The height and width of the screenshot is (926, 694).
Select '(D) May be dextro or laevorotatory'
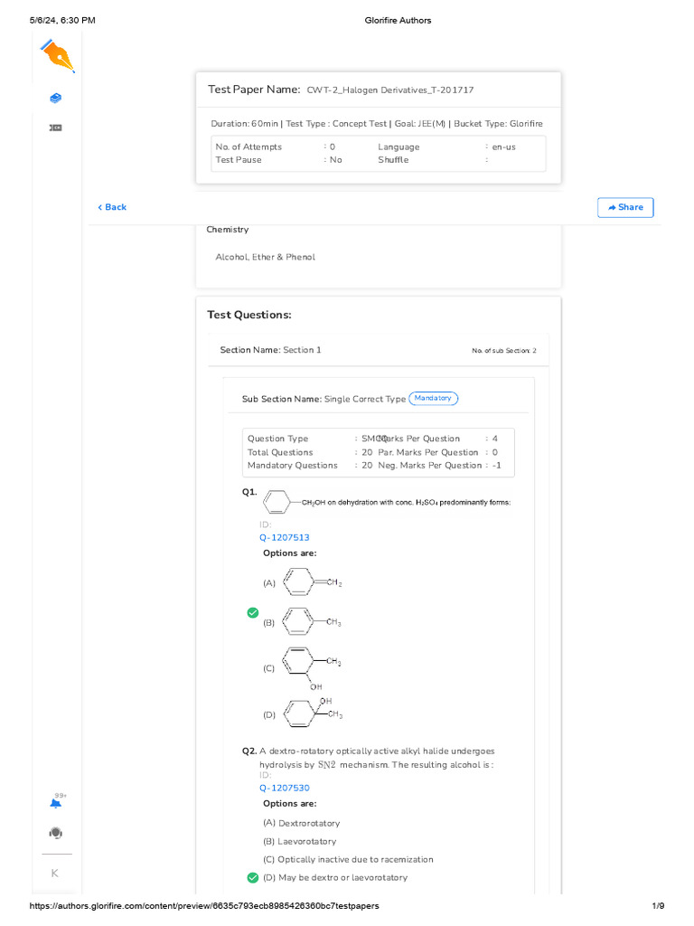[335, 877]
